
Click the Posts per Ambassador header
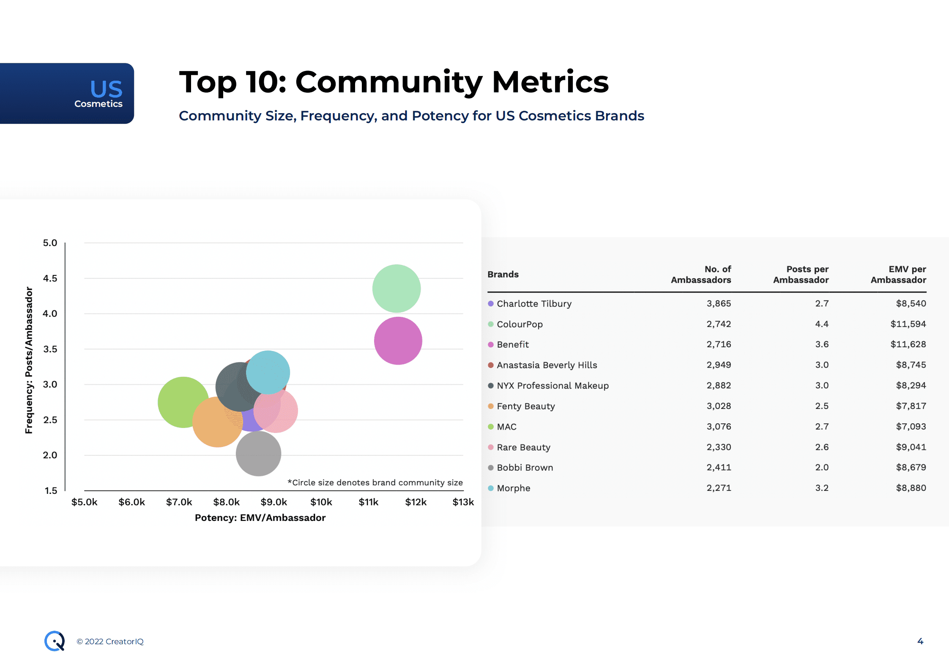point(801,275)
